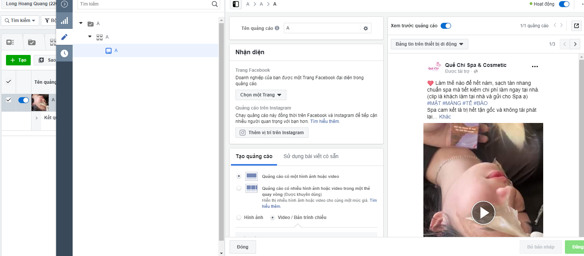Open the three-dot menu on the preview post

click(x=535, y=67)
